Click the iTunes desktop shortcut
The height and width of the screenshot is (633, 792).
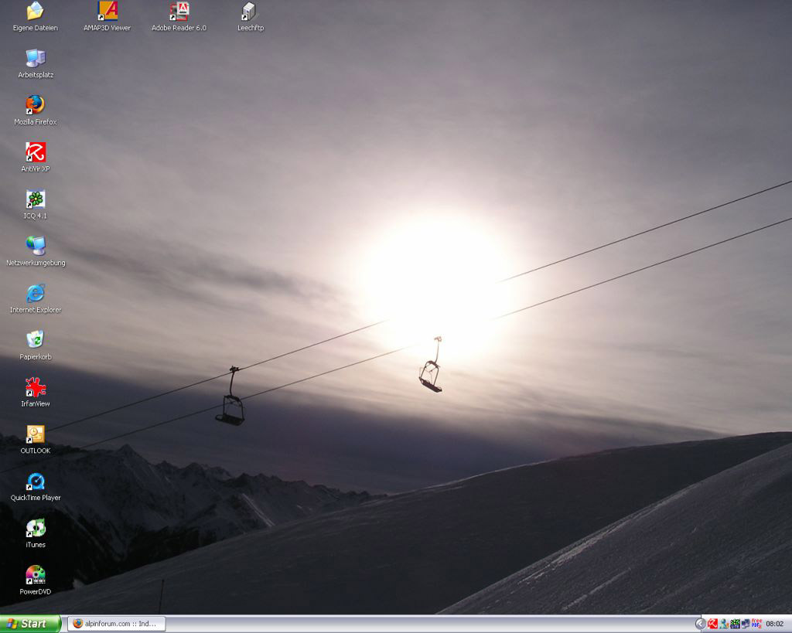[36, 529]
